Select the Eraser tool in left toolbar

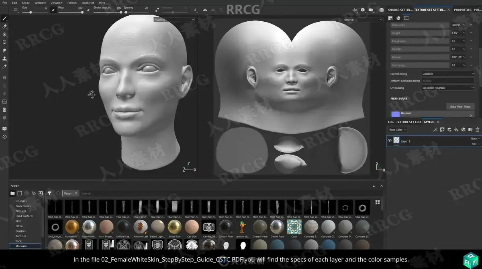tap(4, 26)
